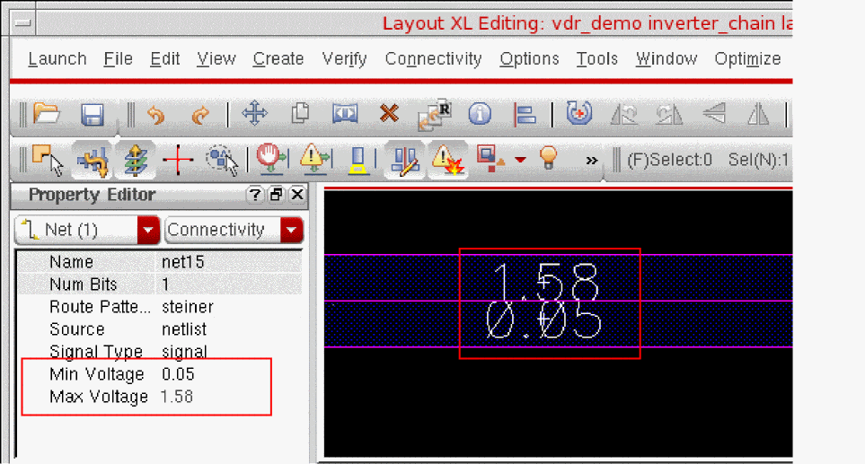This screenshot has height=464, width=865.
Task: Click the Route Pattern value steiner
Action: click(x=188, y=307)
